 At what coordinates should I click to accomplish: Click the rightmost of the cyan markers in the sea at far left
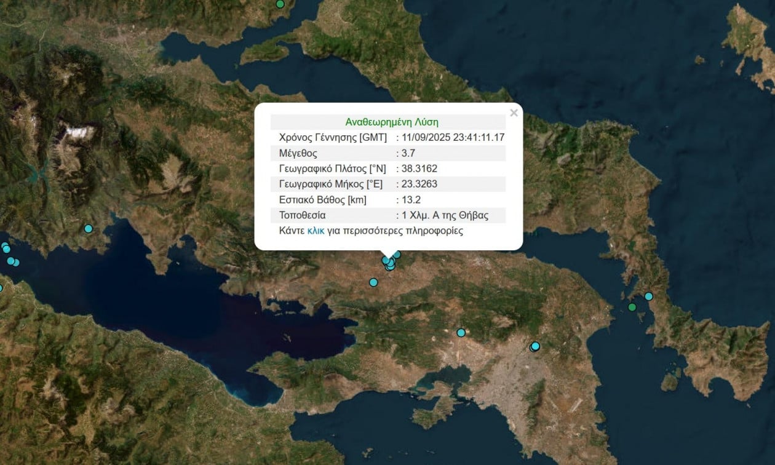(x=15, y=263)
